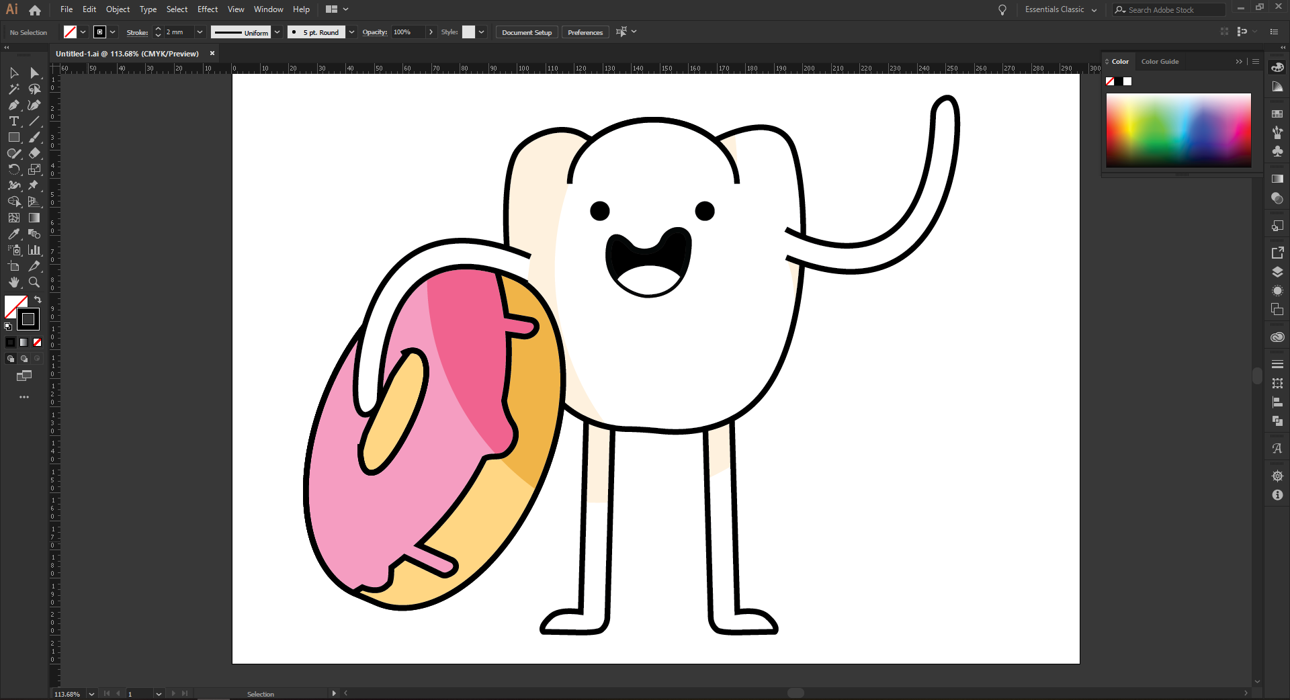Activate the Puppet Warp pin tool
The width and height of the screenshot is (1290, 700).
[34, 185]
